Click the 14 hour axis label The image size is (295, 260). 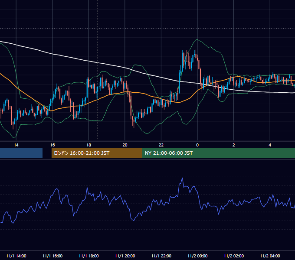click(16, 145)
